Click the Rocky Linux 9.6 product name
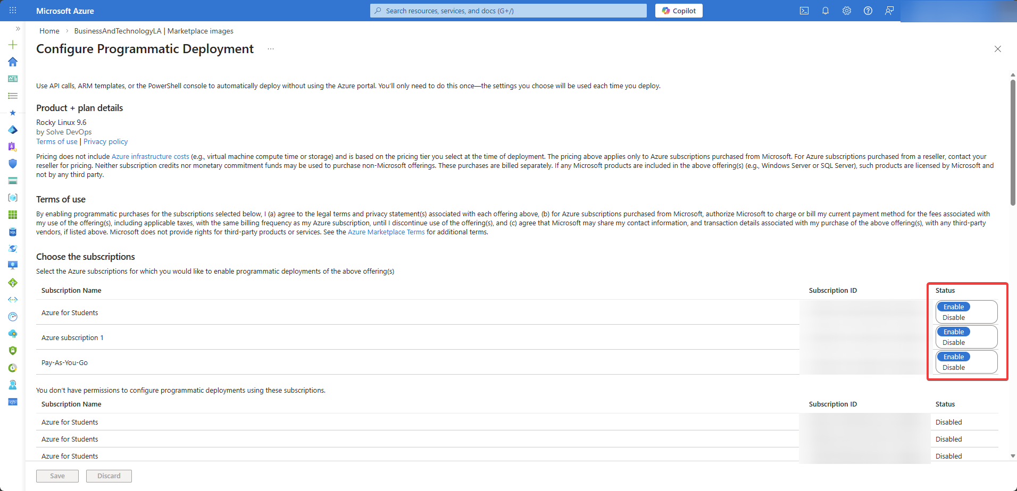 (61, 122)
